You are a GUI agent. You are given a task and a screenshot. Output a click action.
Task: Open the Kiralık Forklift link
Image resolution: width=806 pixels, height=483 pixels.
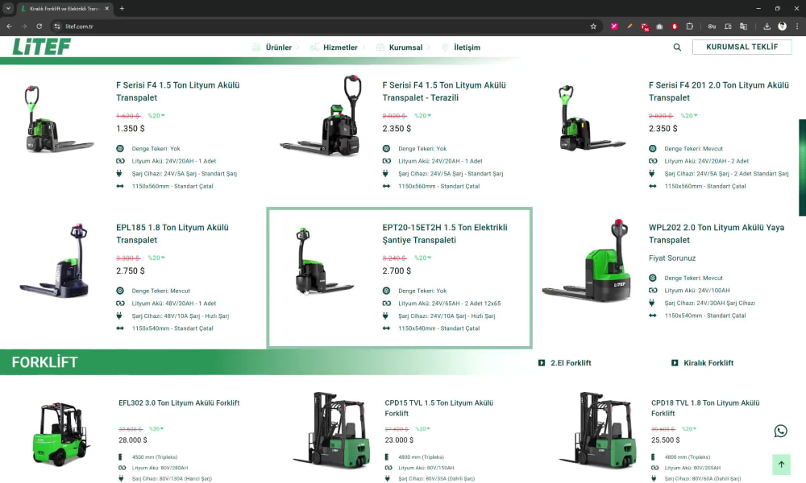pos(708,363)
